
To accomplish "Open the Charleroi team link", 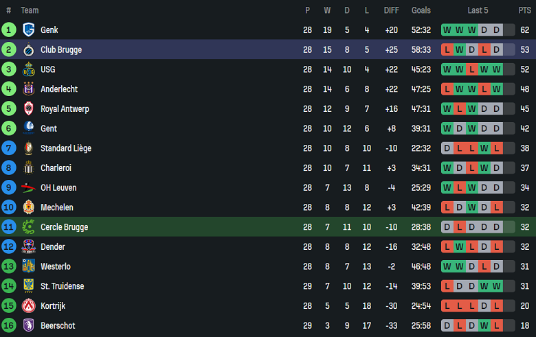I will click(56, 168).
